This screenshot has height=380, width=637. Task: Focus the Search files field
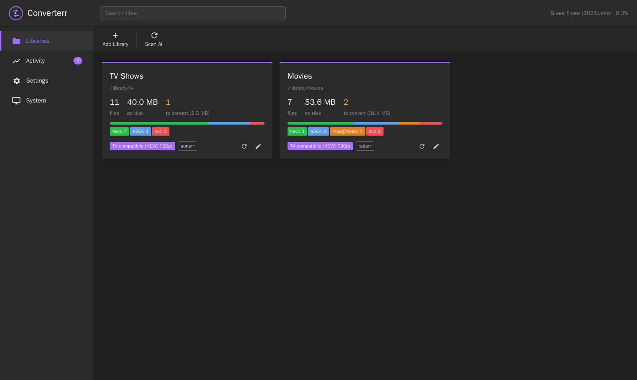[193, 13]
